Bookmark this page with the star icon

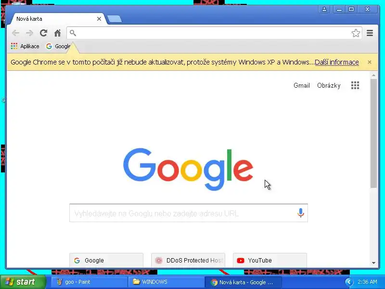click(x=356, y=33)
